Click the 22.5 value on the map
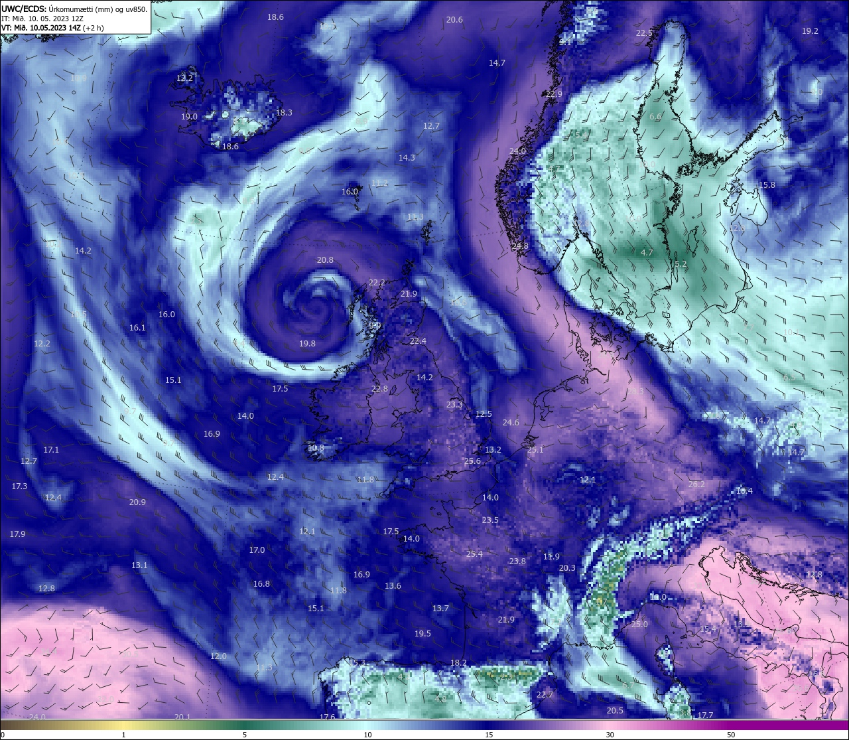This screenshot has height=740, width=849. (x=644, y=33)
